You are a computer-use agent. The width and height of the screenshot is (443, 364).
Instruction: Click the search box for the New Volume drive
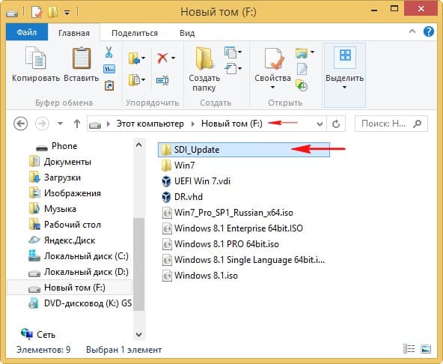391,124
